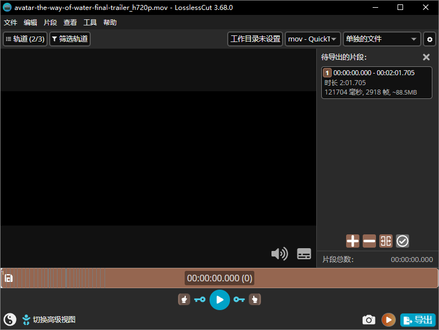The height and width of the screenshot is (330, 439).
Task: Maximize the LosslessCut window
Action: (x=400, y=7)
